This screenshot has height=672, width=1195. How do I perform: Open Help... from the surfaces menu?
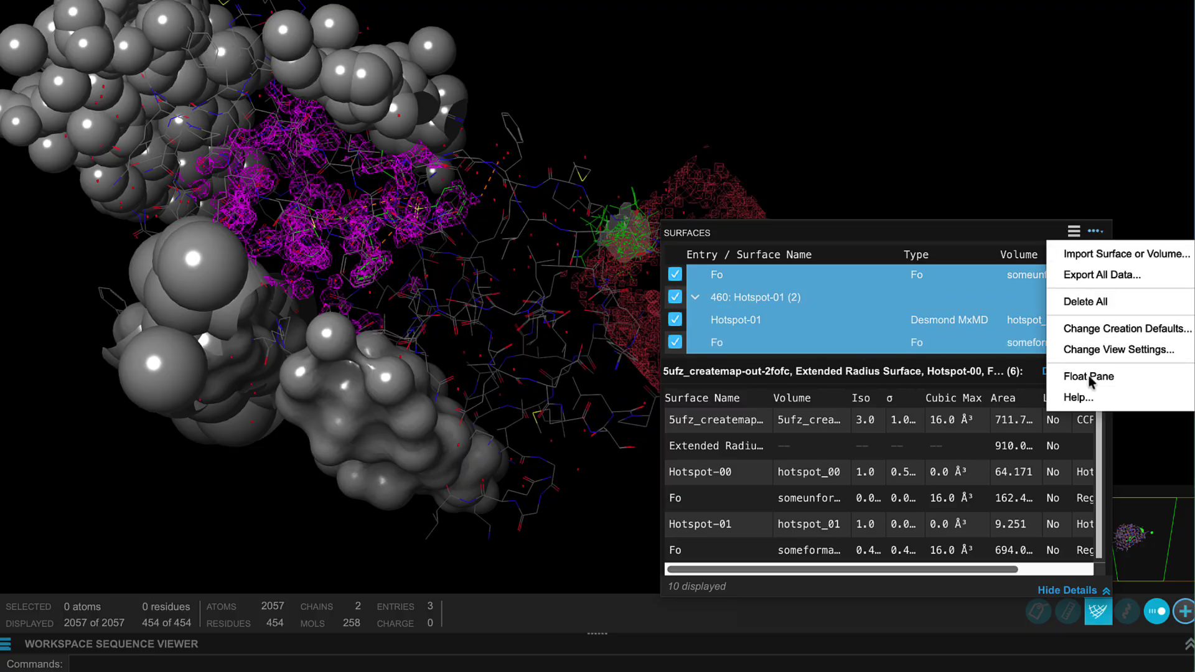1078,398
